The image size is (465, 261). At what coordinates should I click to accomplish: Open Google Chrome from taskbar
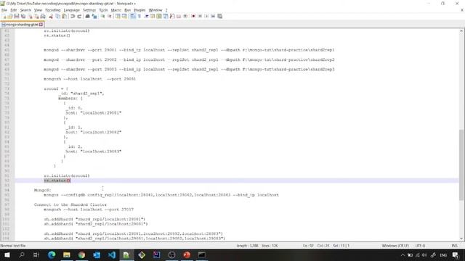(81, 254)
